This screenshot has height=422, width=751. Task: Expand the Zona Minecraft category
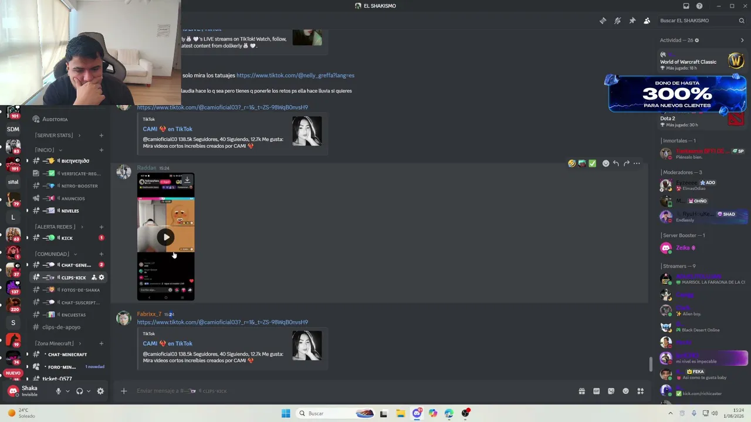[x=59, y=343]
